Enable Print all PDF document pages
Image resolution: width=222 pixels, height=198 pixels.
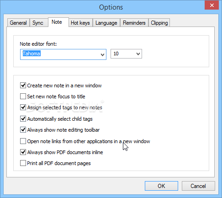pyautogui.click(x=23, y=163)
